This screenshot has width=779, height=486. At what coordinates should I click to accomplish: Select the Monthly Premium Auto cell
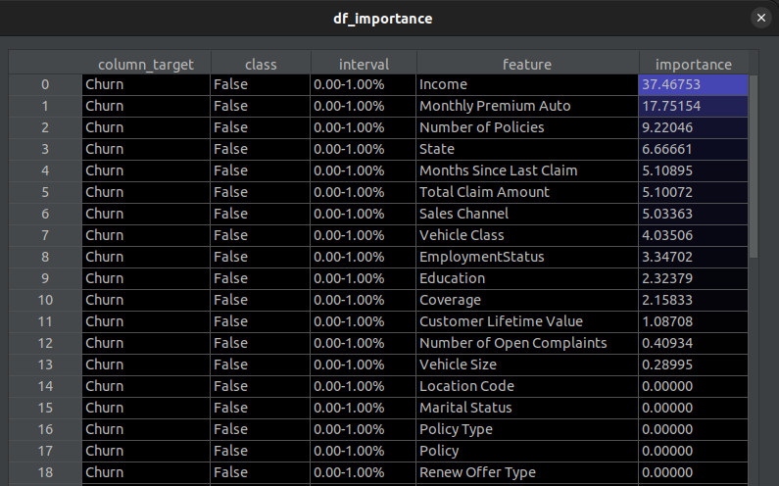pyautogui.click(x=527, y=106)
